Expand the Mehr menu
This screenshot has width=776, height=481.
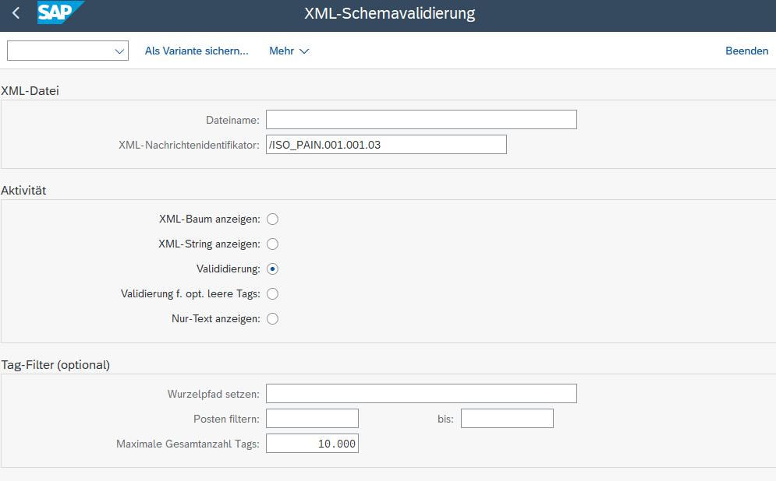(x=289, y=51)
